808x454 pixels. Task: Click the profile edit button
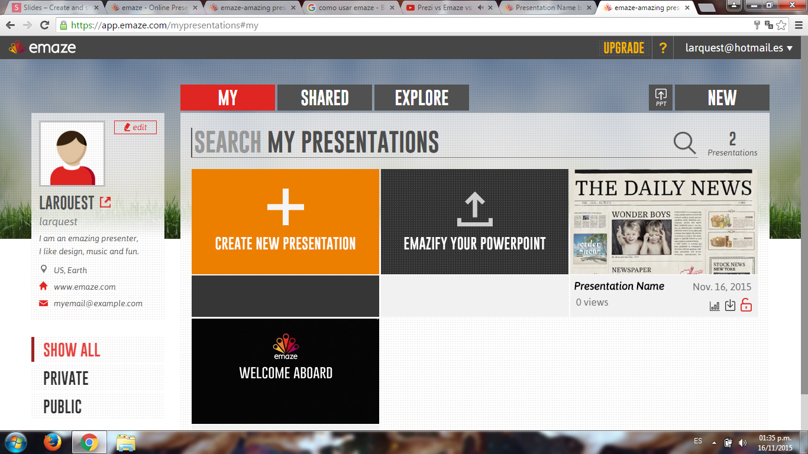point(135,127)
